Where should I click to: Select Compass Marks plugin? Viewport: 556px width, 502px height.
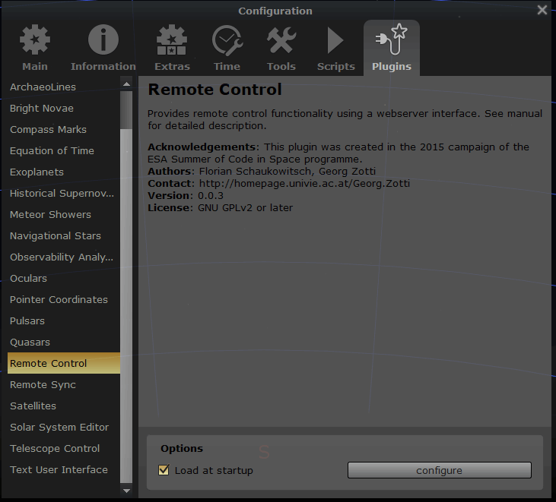coord(64,129)
